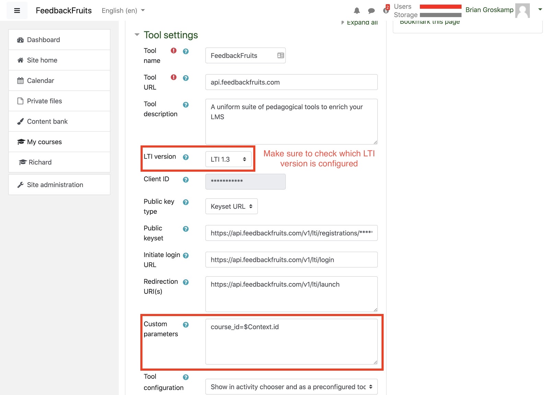Click the Tool URL input field
The image size is (549, 395).
coord(291,82)
